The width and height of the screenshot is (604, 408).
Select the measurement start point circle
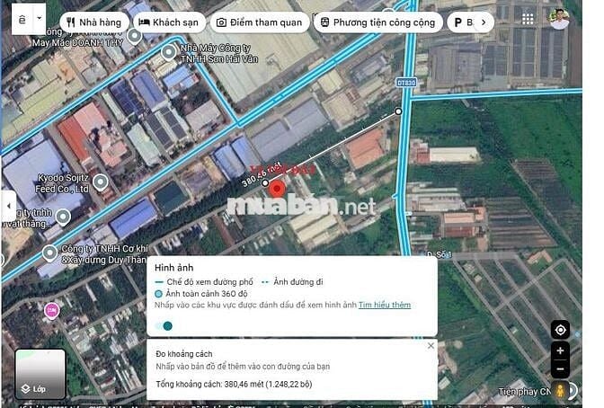(x=265, y=183)
